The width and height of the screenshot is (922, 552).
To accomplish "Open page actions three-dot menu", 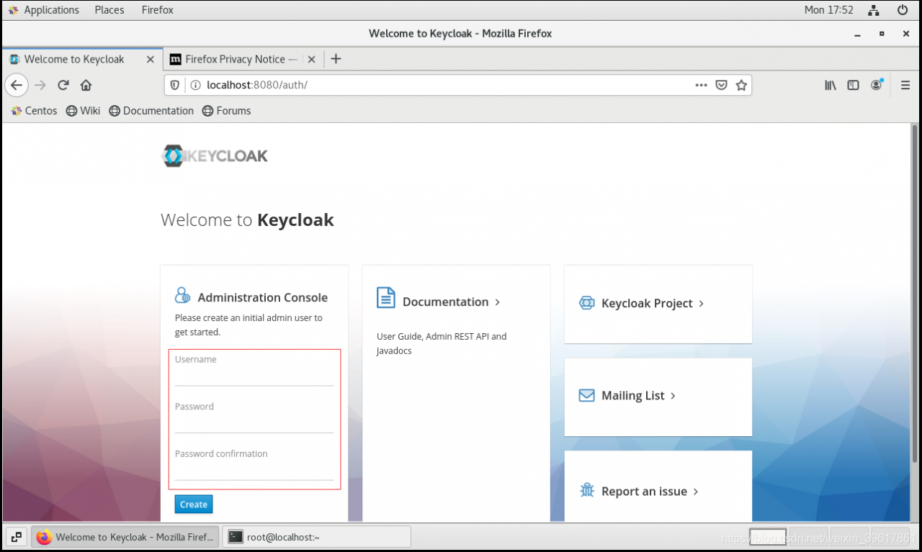I will click(x=701, y=85).
